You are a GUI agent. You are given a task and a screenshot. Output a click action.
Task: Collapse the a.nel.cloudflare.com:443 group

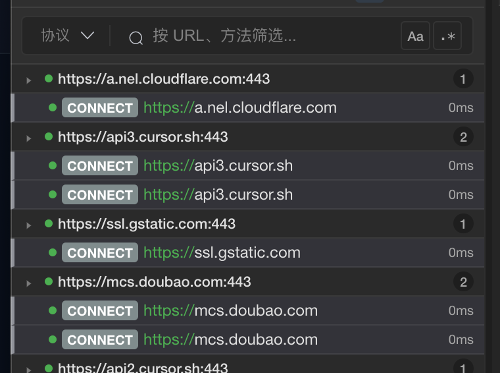(x=29, y=80)
